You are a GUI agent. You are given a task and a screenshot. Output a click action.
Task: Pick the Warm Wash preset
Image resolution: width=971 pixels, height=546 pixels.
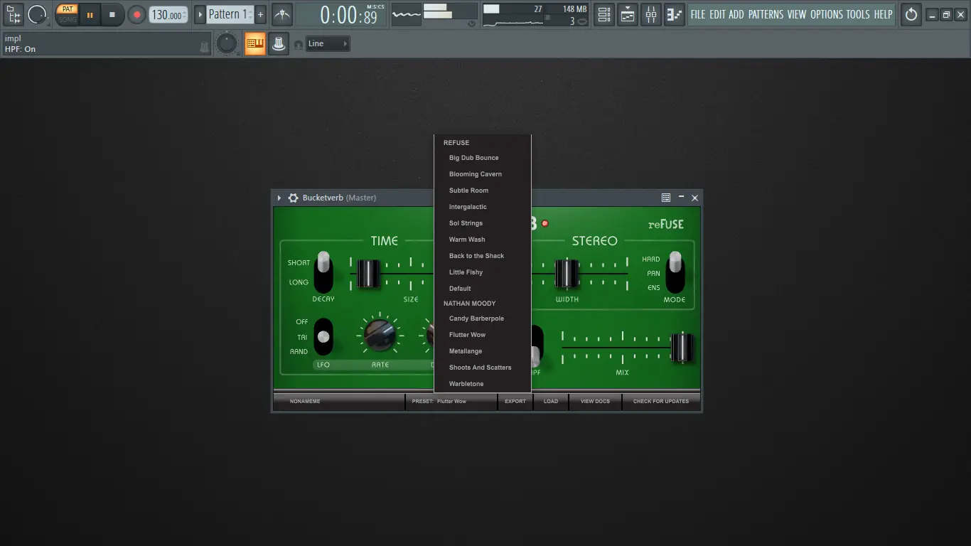click(483, 240)
